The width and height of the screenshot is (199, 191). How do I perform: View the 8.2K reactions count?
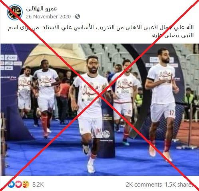pyautogui.click(x=38, y=185)
